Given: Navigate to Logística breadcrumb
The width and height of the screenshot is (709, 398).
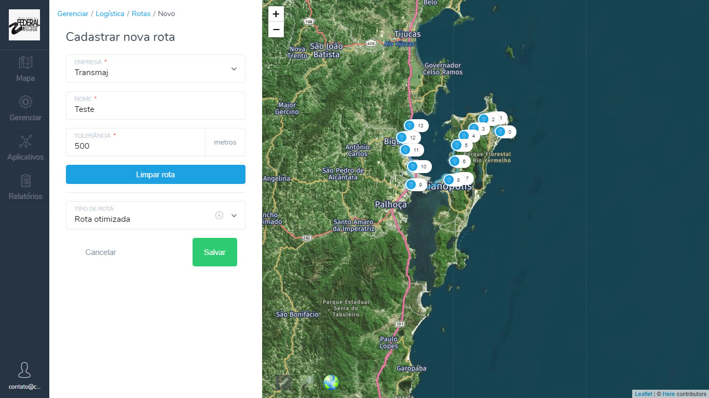Looking at the screenshot, I should [x=110, y=13].
